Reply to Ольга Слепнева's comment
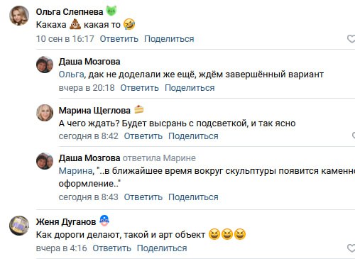 (119, 39)
